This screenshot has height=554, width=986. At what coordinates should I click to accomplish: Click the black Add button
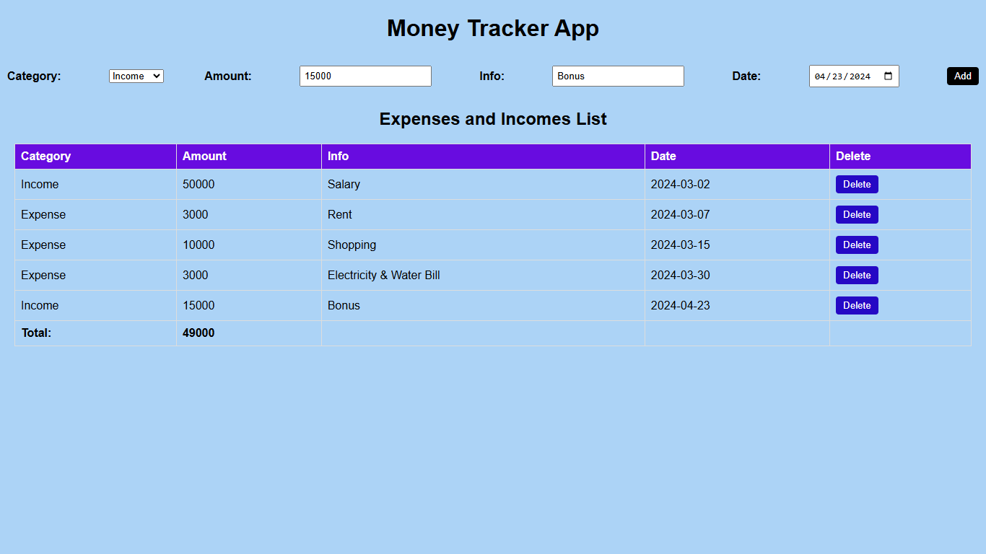pyautogui.click(x=963, y=76)
